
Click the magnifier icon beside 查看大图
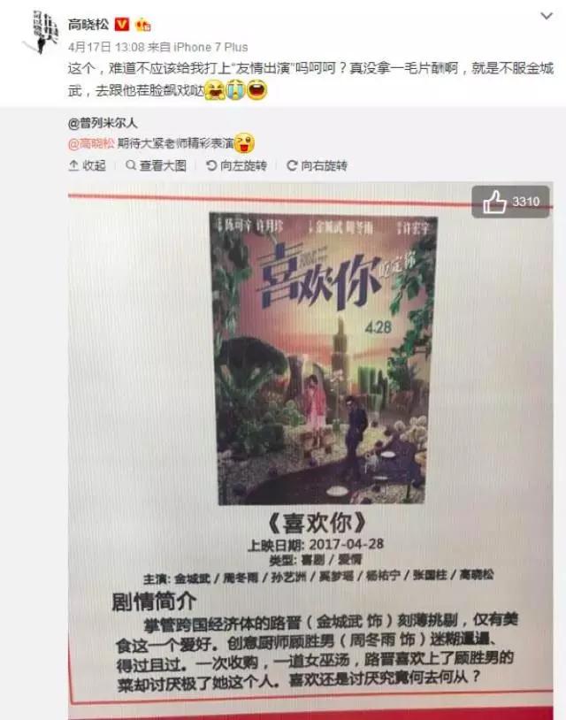[131, 165]
